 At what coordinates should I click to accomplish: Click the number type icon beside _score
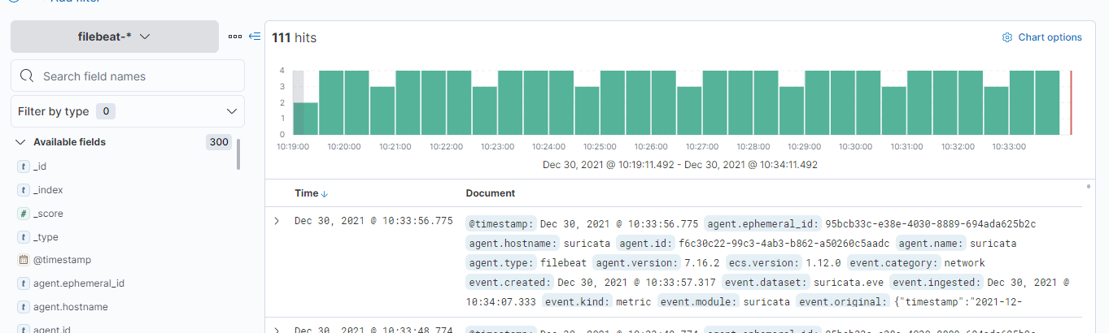tap(24, 213)
